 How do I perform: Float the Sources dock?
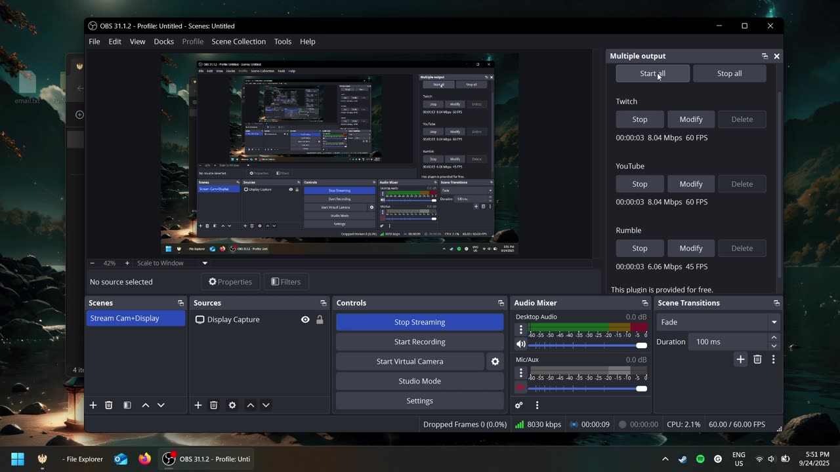(323, 303)
